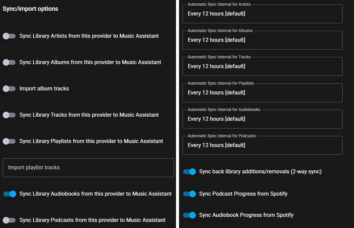Open Automatic Sync Interval for Artists dropdown

pyautogui.click(x=262, y=14)
